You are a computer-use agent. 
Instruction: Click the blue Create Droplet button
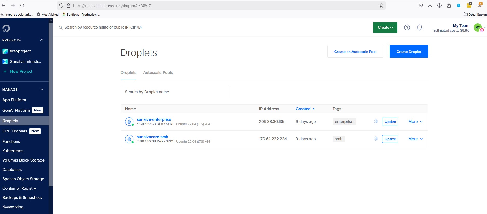pyautogui.click(x=409, y=52)
